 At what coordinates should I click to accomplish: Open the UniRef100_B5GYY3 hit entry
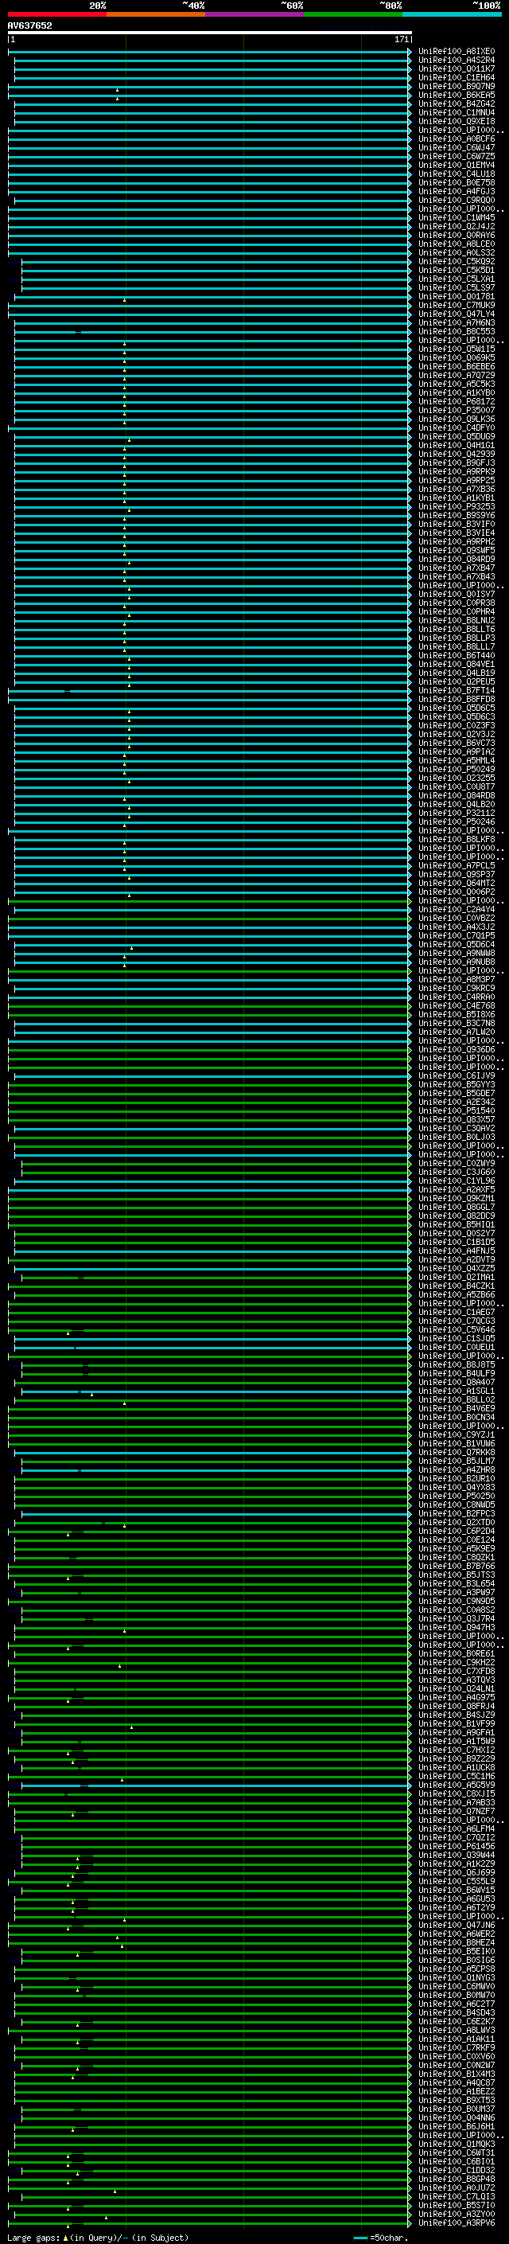tap(456, 1084)
